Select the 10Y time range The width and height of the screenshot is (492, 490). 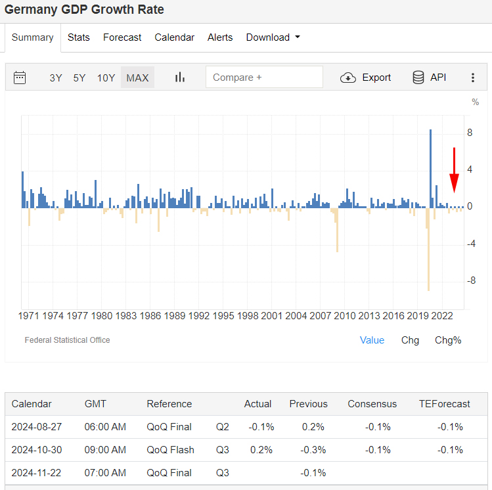point(106,78)
